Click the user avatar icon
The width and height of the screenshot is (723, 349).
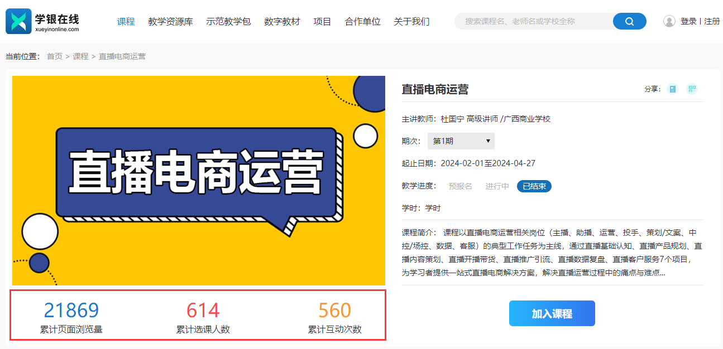669,21
